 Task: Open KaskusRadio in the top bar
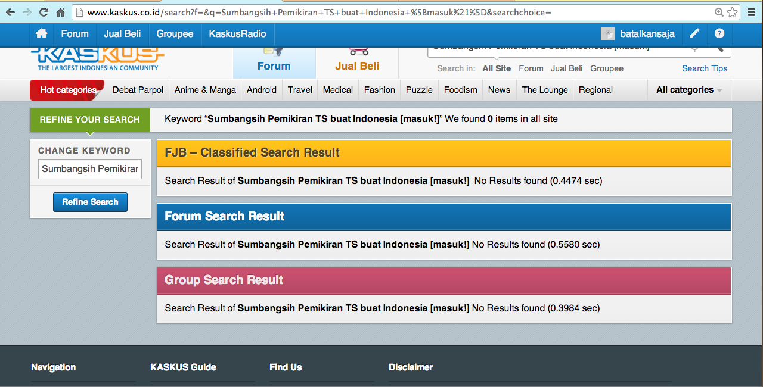coord(237,34)
